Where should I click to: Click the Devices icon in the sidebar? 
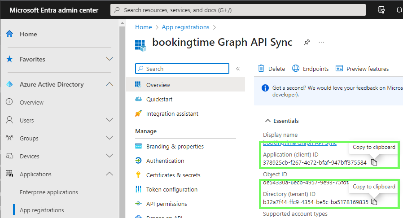pyautogui.click(x=9, y=156)
